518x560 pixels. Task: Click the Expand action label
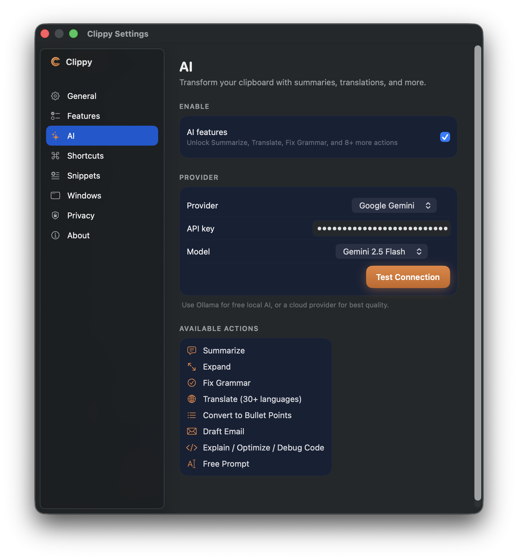tap(217, 367)
